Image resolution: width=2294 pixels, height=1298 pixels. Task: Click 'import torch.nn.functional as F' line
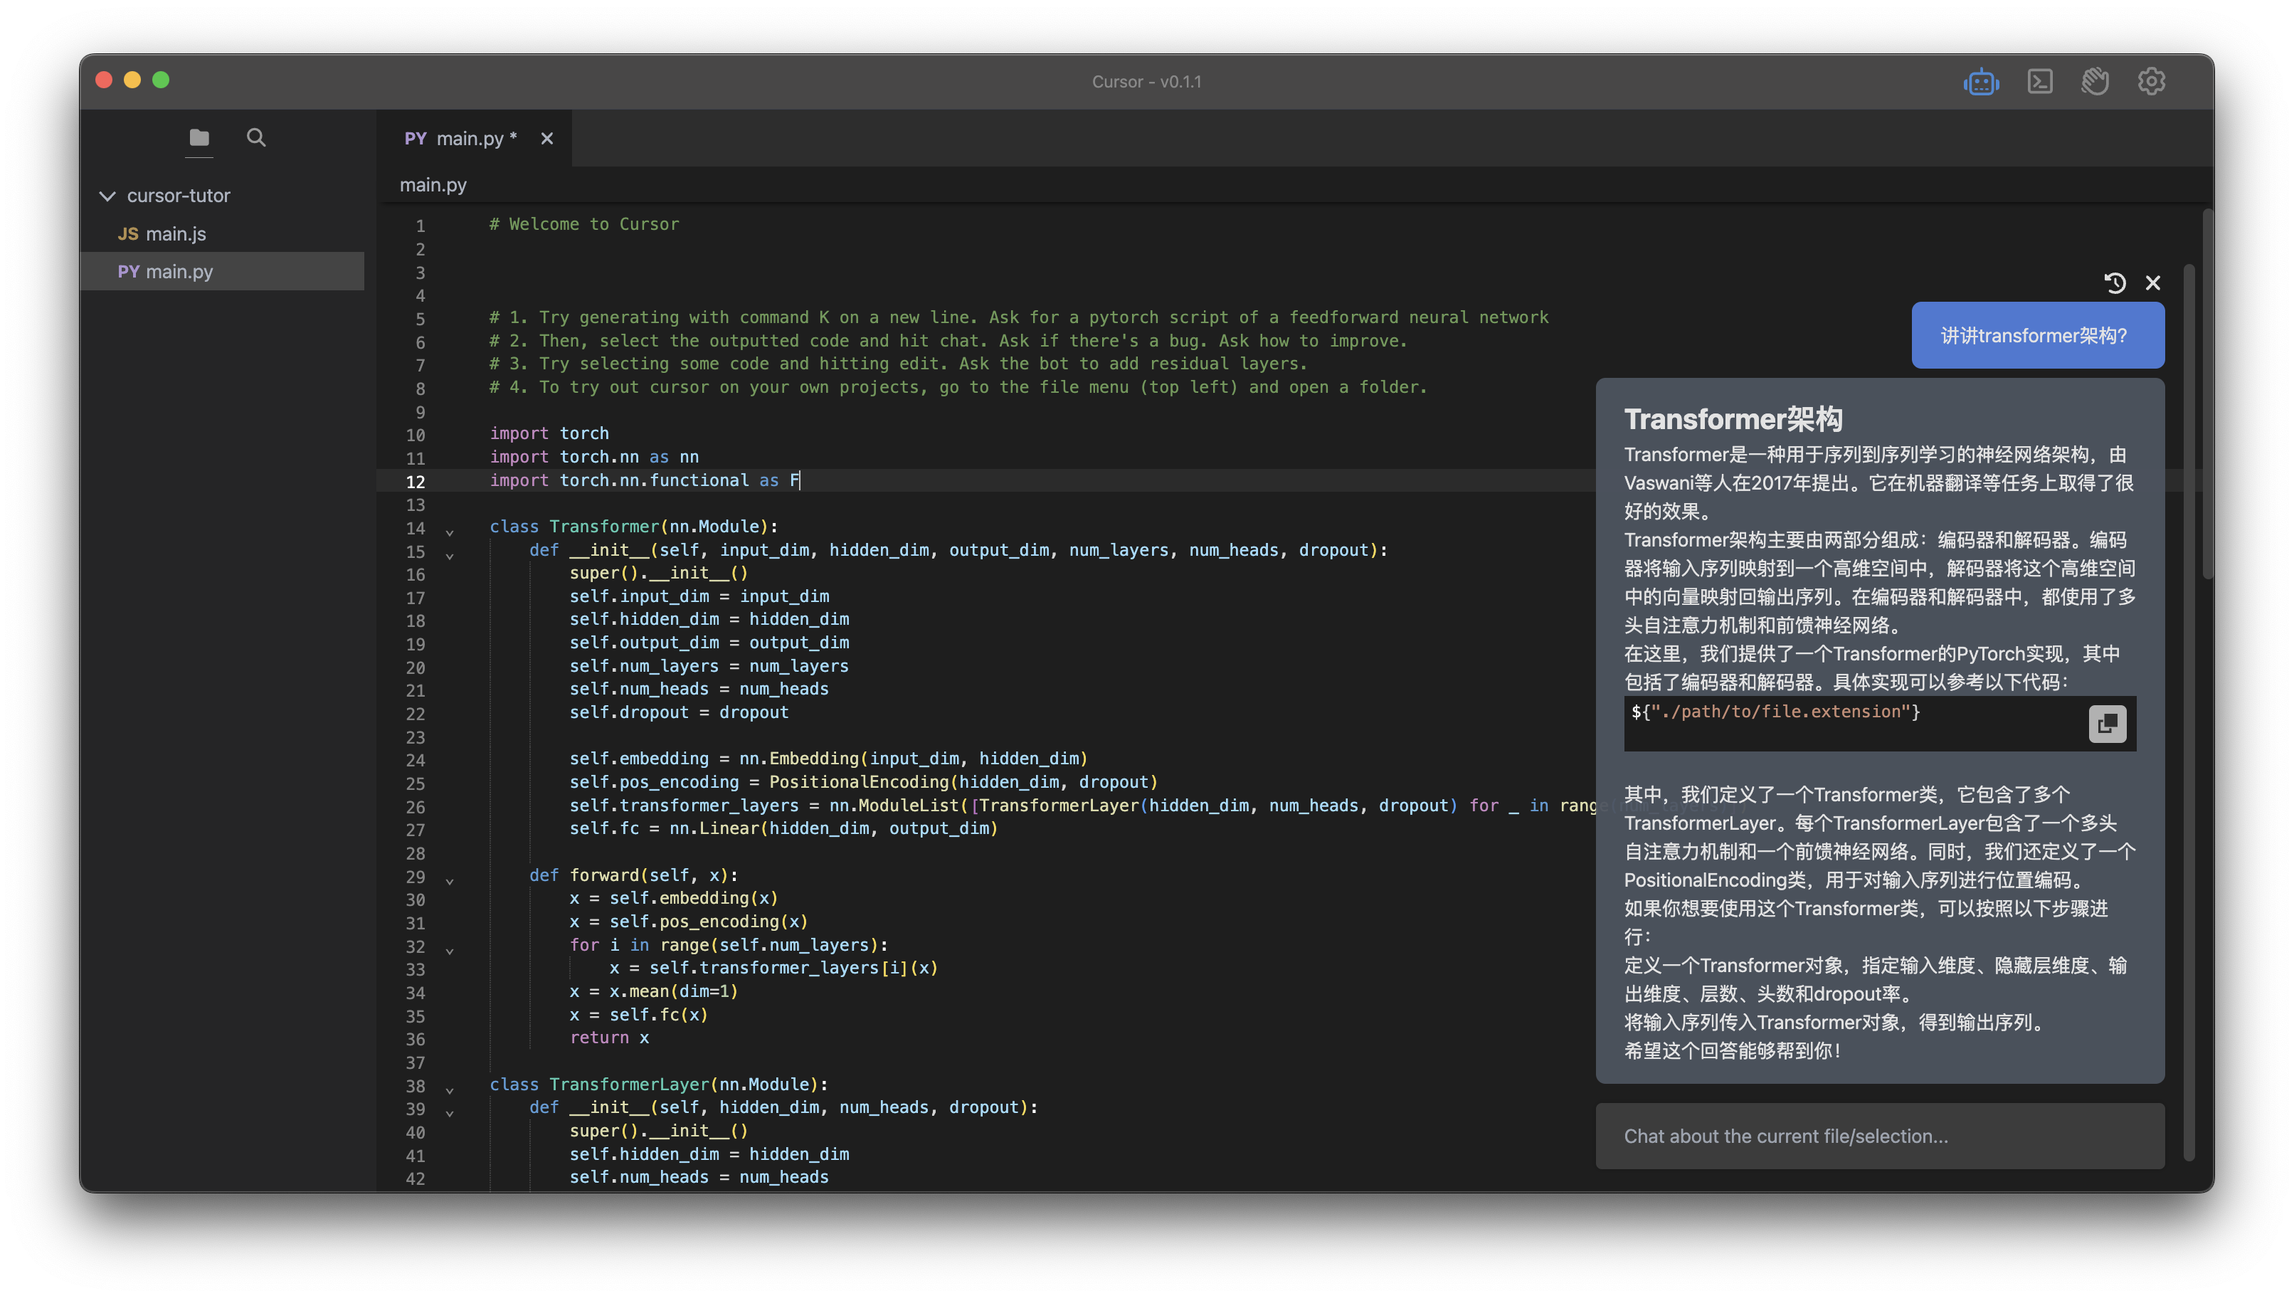point(645,480)
